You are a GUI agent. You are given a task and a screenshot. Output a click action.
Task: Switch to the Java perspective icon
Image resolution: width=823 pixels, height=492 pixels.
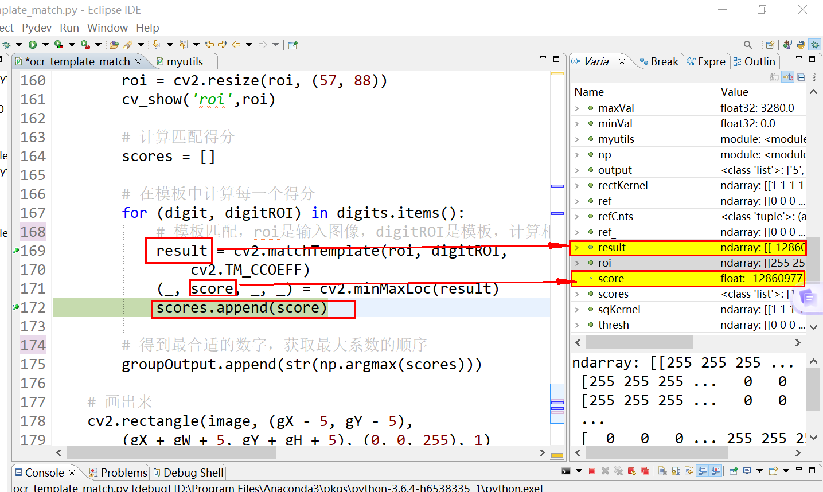pyautogui.click(x=787, y=45)
